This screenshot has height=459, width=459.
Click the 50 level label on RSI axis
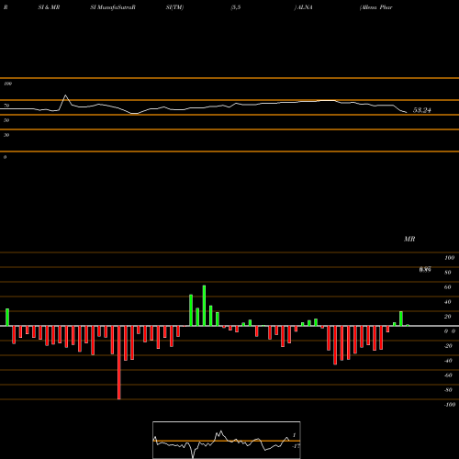pos(6,120)
